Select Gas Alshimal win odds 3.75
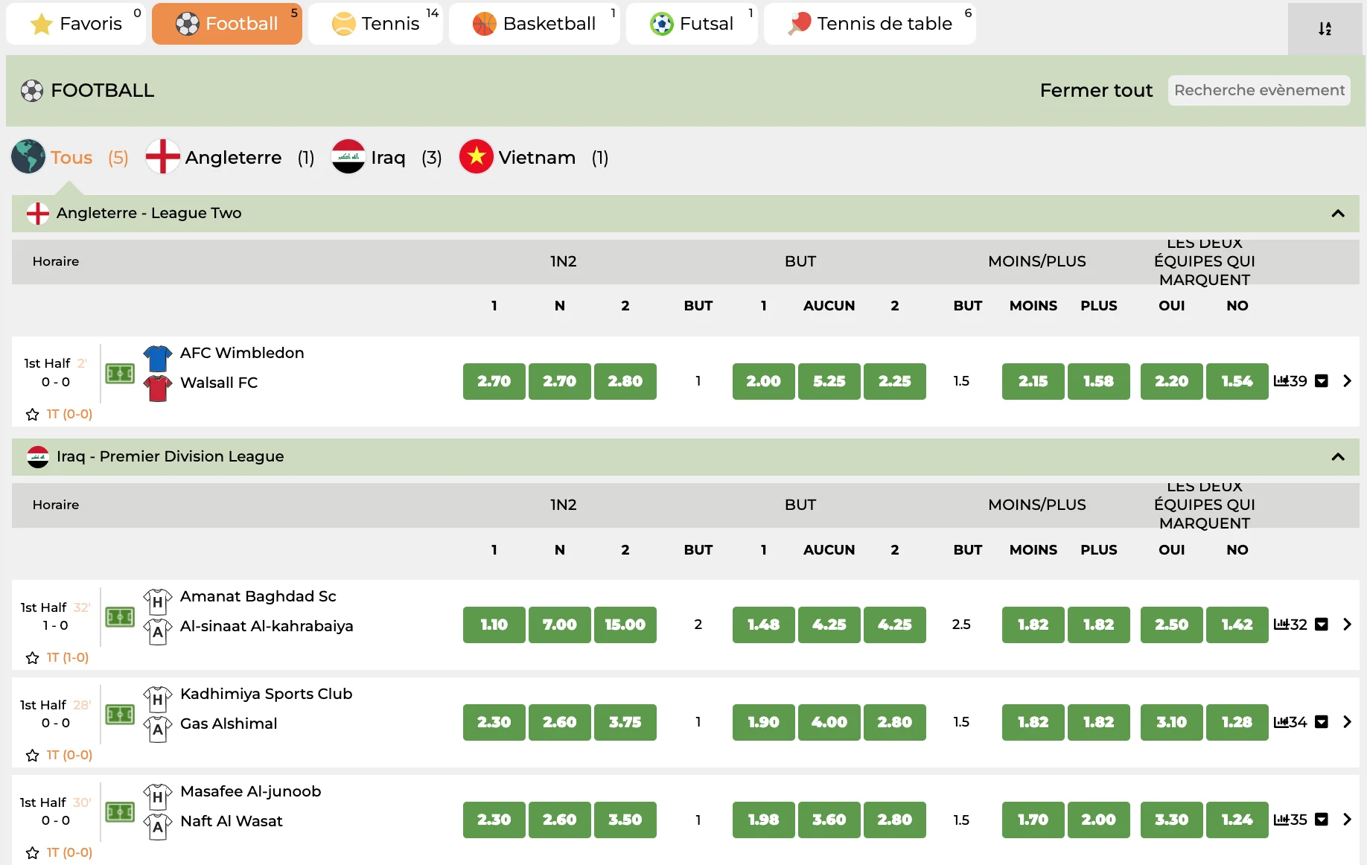This screenshot has height=865, width=1367. [x=625, y=722]
